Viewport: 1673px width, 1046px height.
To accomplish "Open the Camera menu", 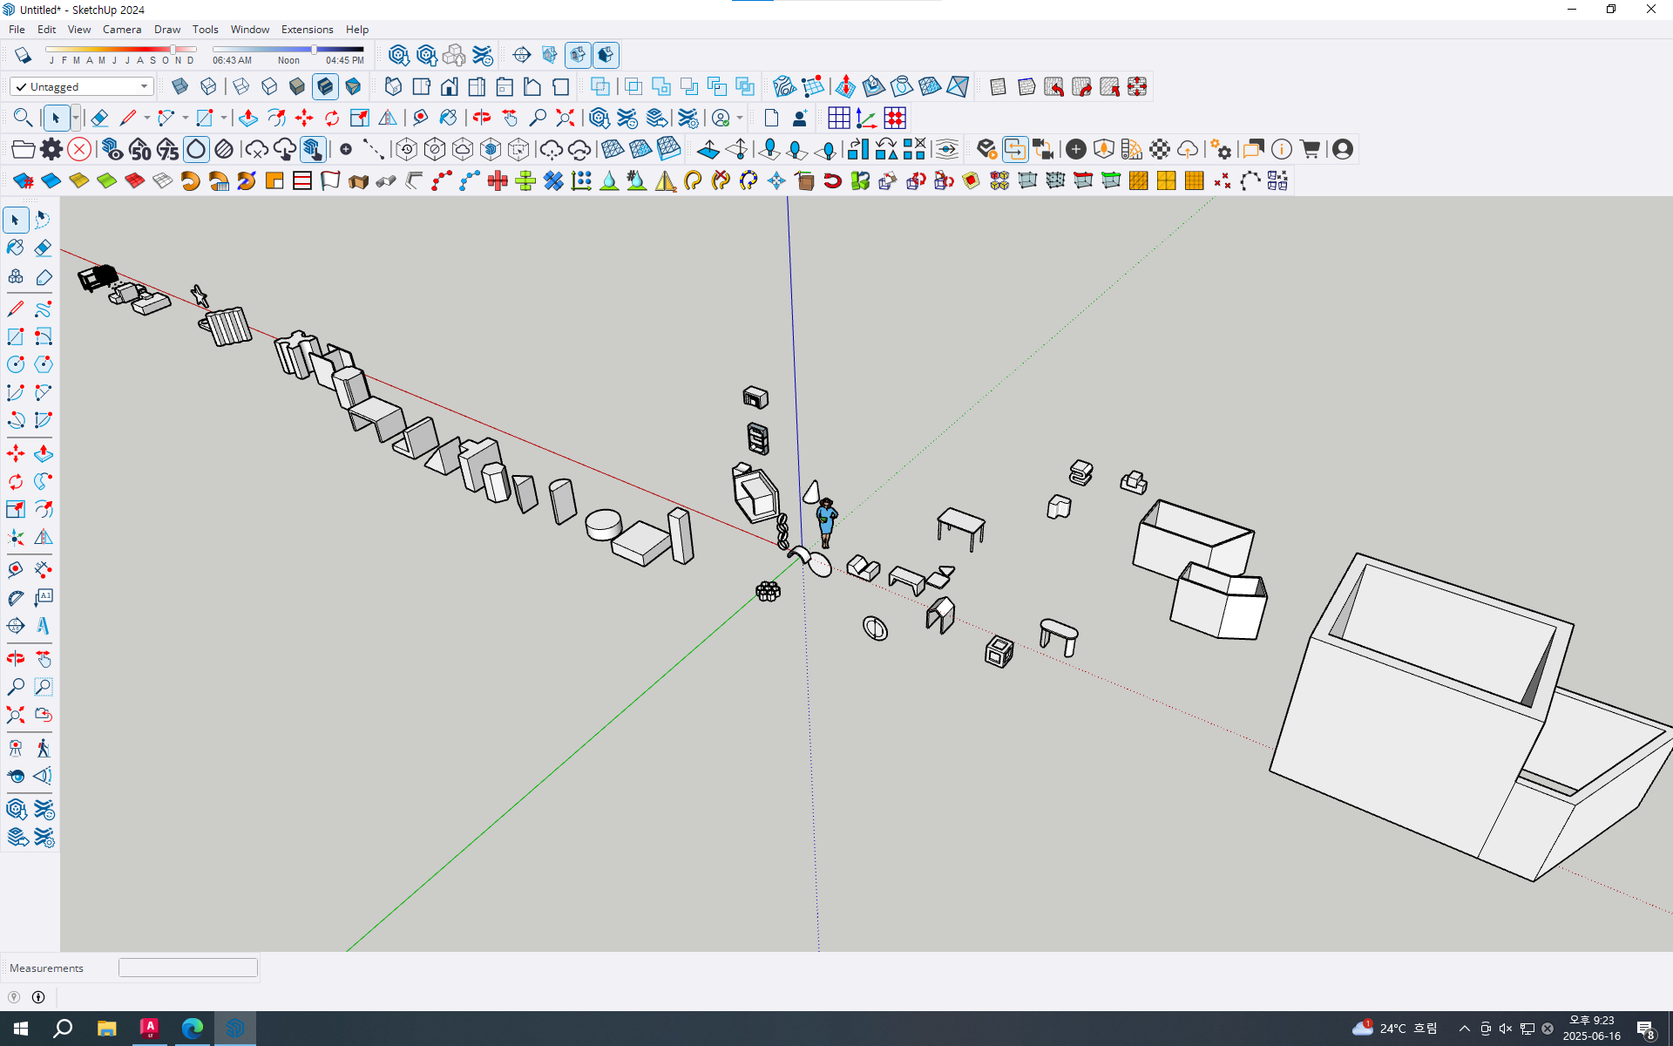I will click(122, 29).
